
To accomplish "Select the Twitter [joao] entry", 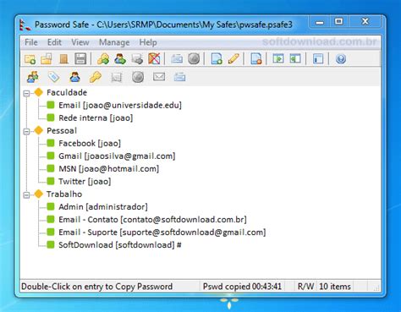I will tap(85, 181).
